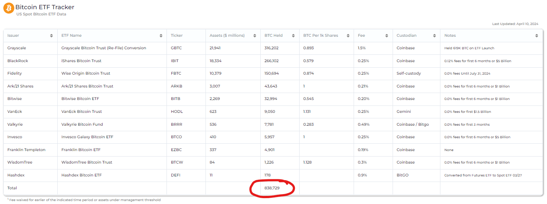The image size is (547, 204).
Task: Click the 21,941 assets value
Action: (x=215, y=48)
